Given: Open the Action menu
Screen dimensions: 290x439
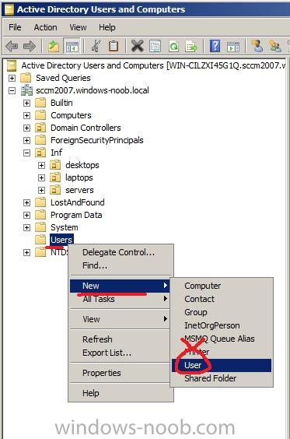Looking at the screenshot, I should 45,27.
